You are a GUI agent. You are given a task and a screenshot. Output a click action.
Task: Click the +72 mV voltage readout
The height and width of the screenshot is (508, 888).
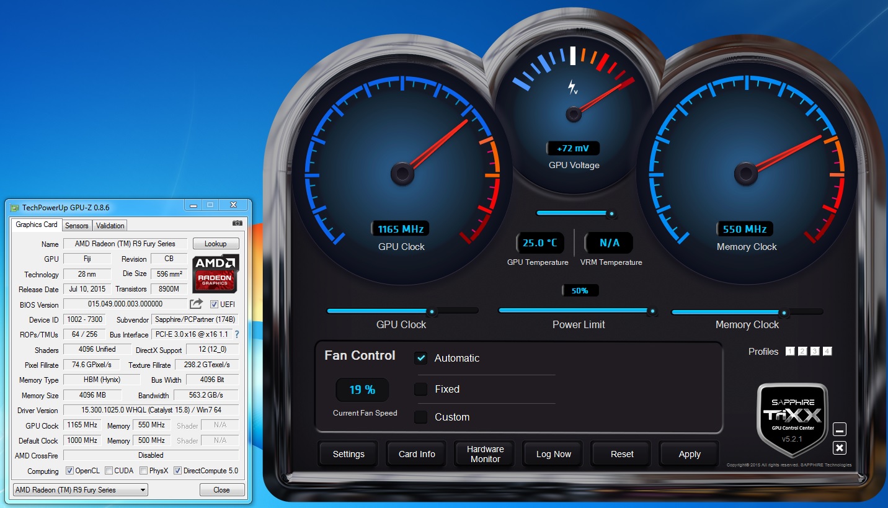(x=573, y=148)
